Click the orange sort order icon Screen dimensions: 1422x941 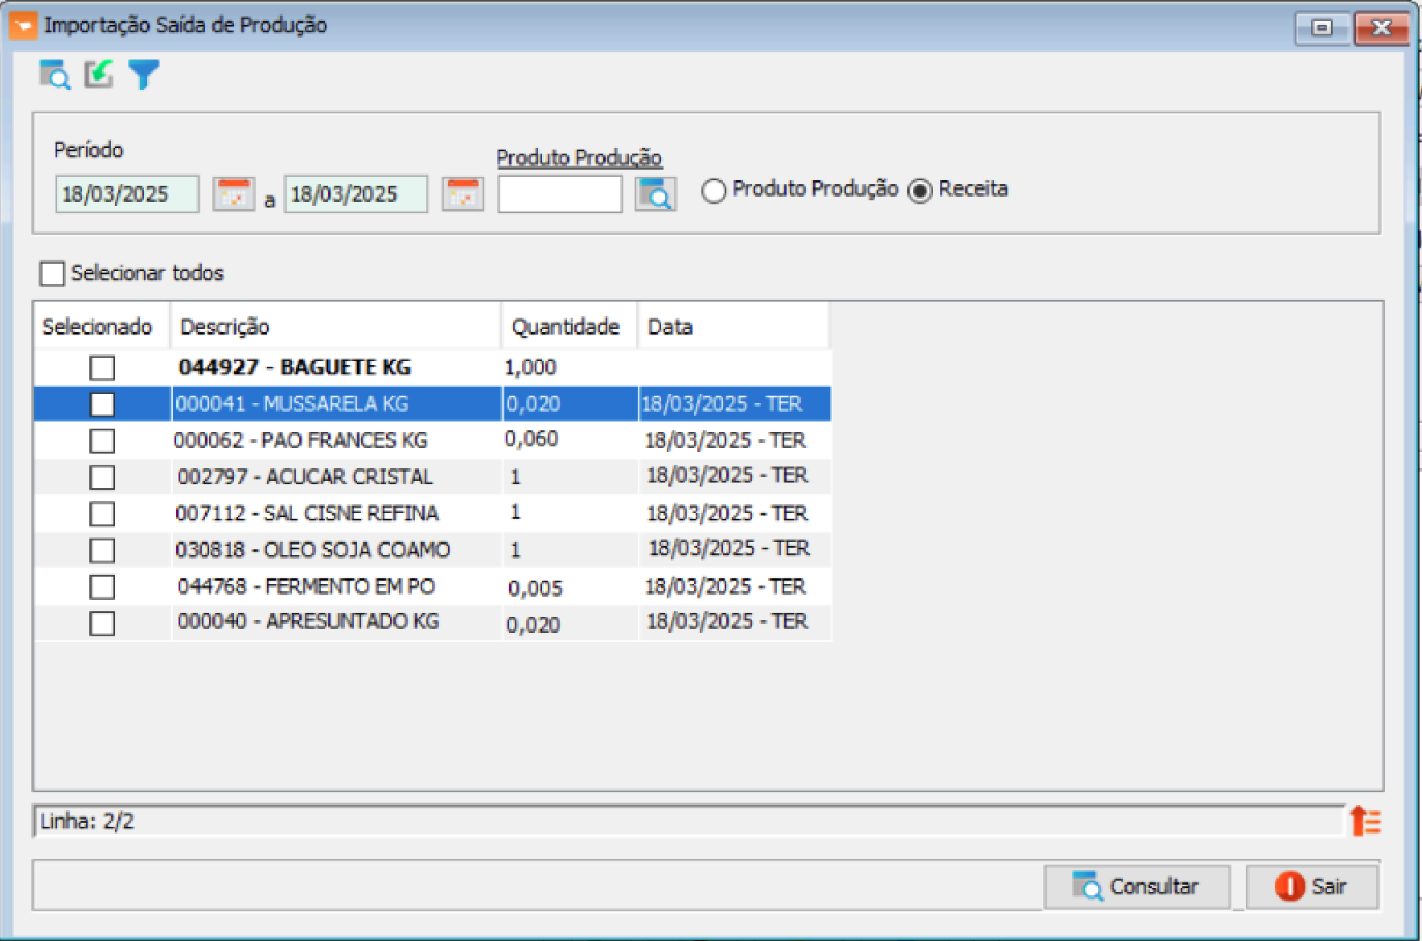coord(1365,821)
